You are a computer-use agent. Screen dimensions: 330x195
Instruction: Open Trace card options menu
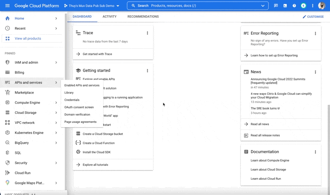[147, 33]
